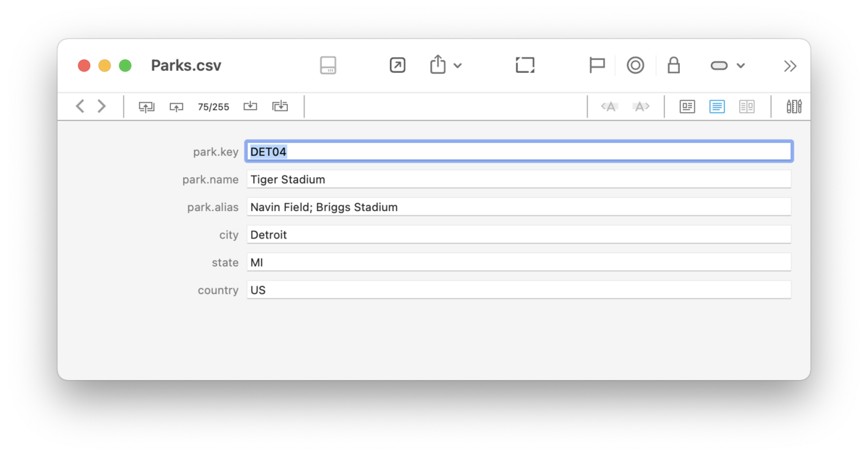Image resolution: width=868 pixels, height=456 pixels.
Task: Click the open-in-external-window arrow icon
Action: coord(397,66)
